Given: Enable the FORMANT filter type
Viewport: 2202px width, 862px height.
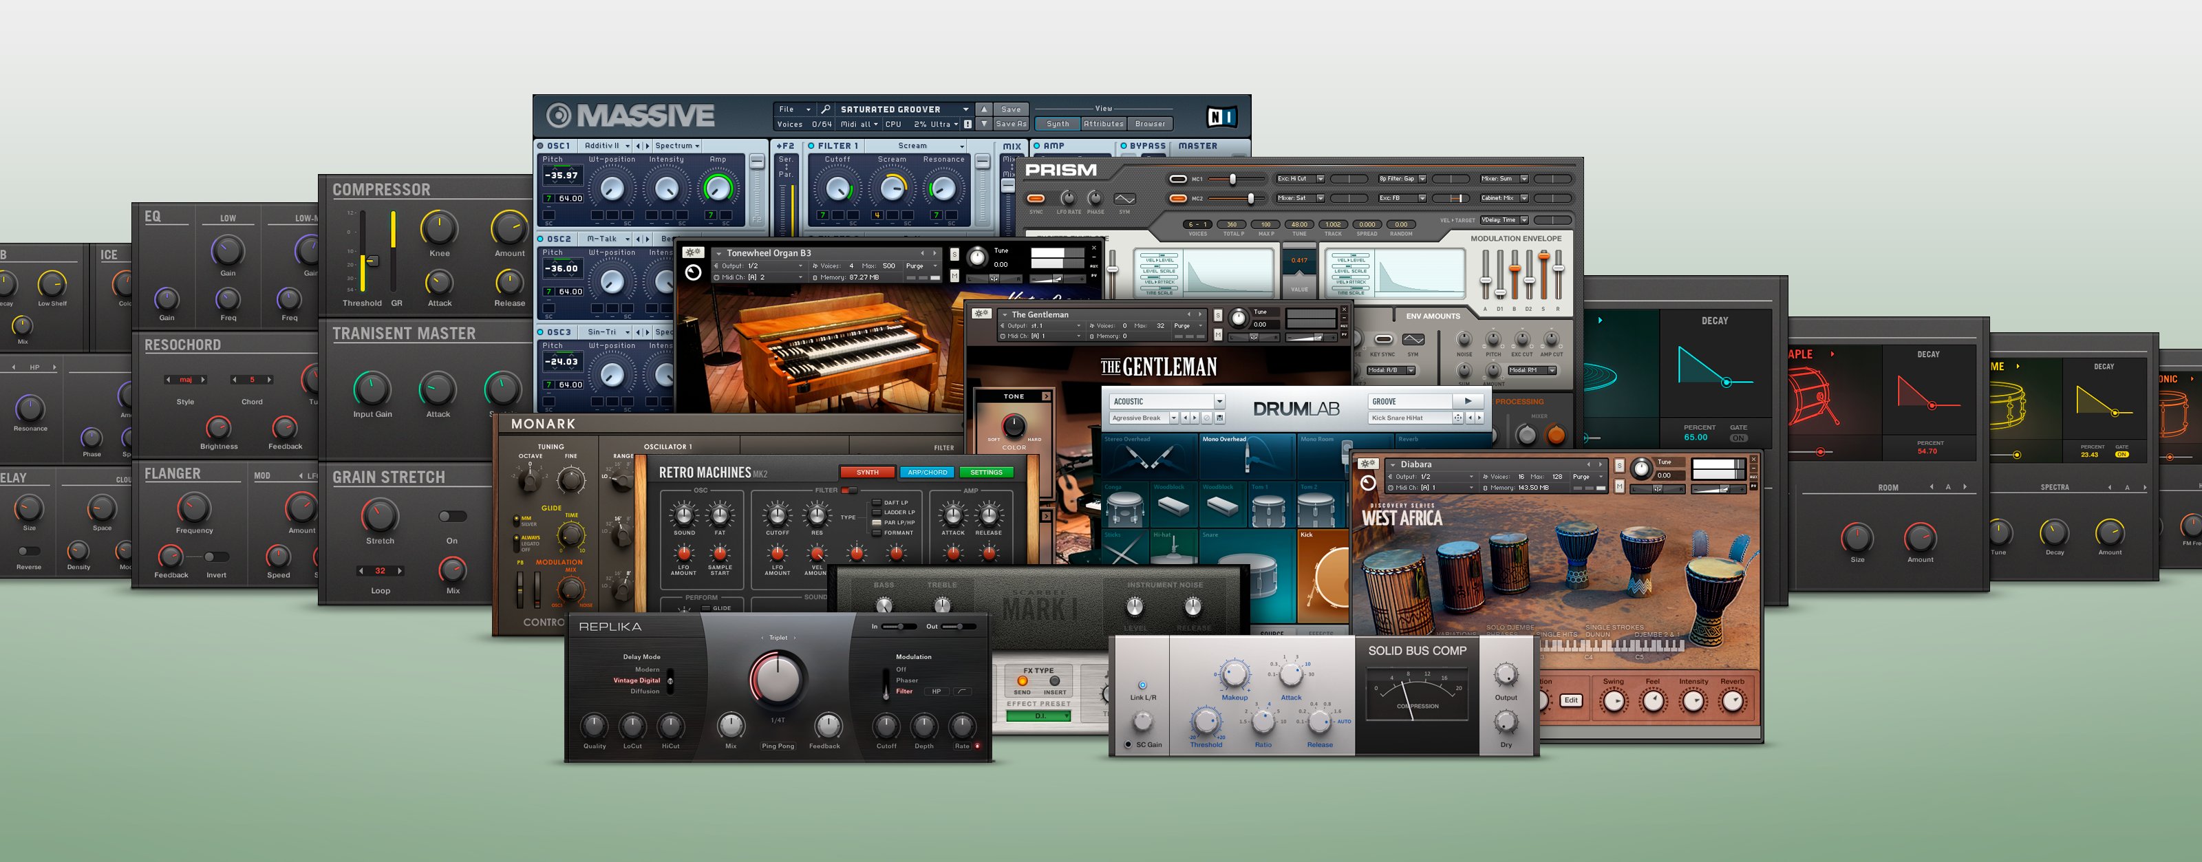Looking at the screenshot, I should pos(876,532).
